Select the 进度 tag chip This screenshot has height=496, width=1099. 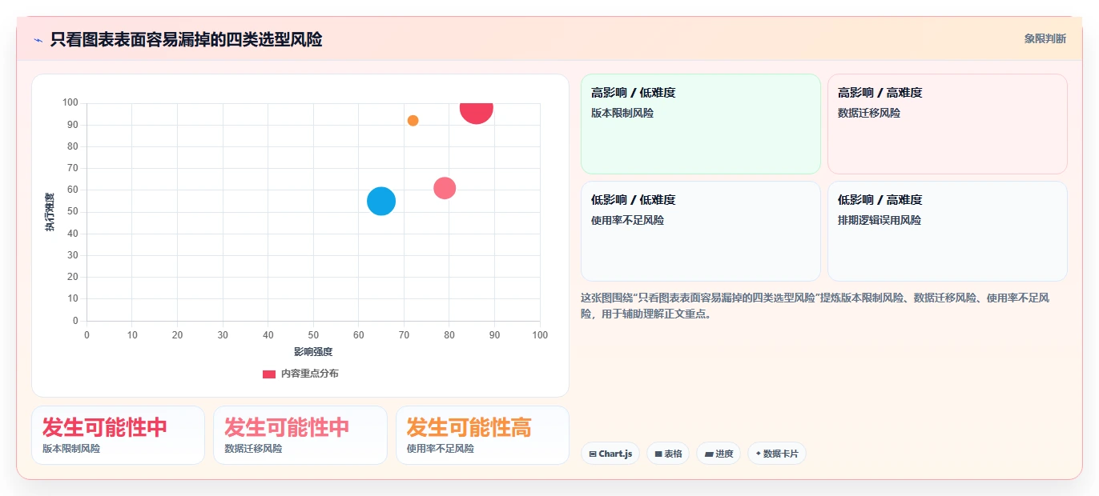pyautogui.click(x=719, y=454)
